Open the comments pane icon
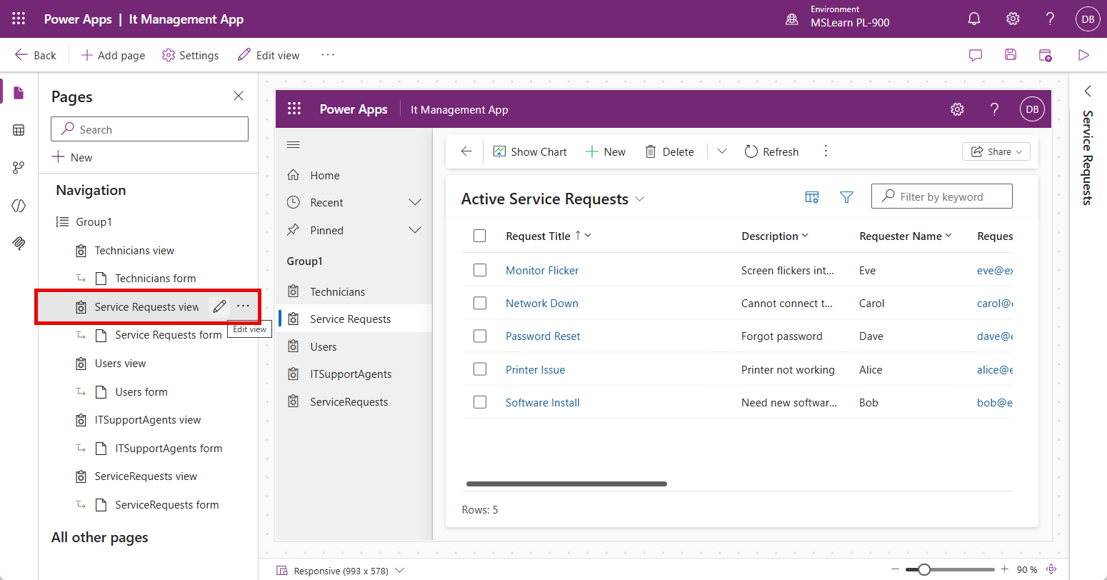1107x580 pixels. pyautogui.click(x=975, y=55)
